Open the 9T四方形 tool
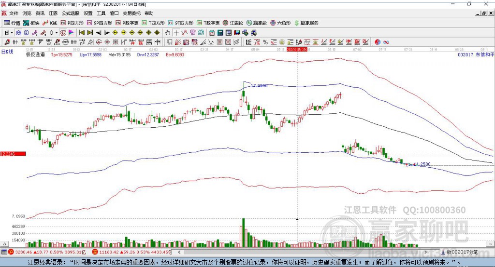This screenshot has width=495, height=267. (181, 23)
